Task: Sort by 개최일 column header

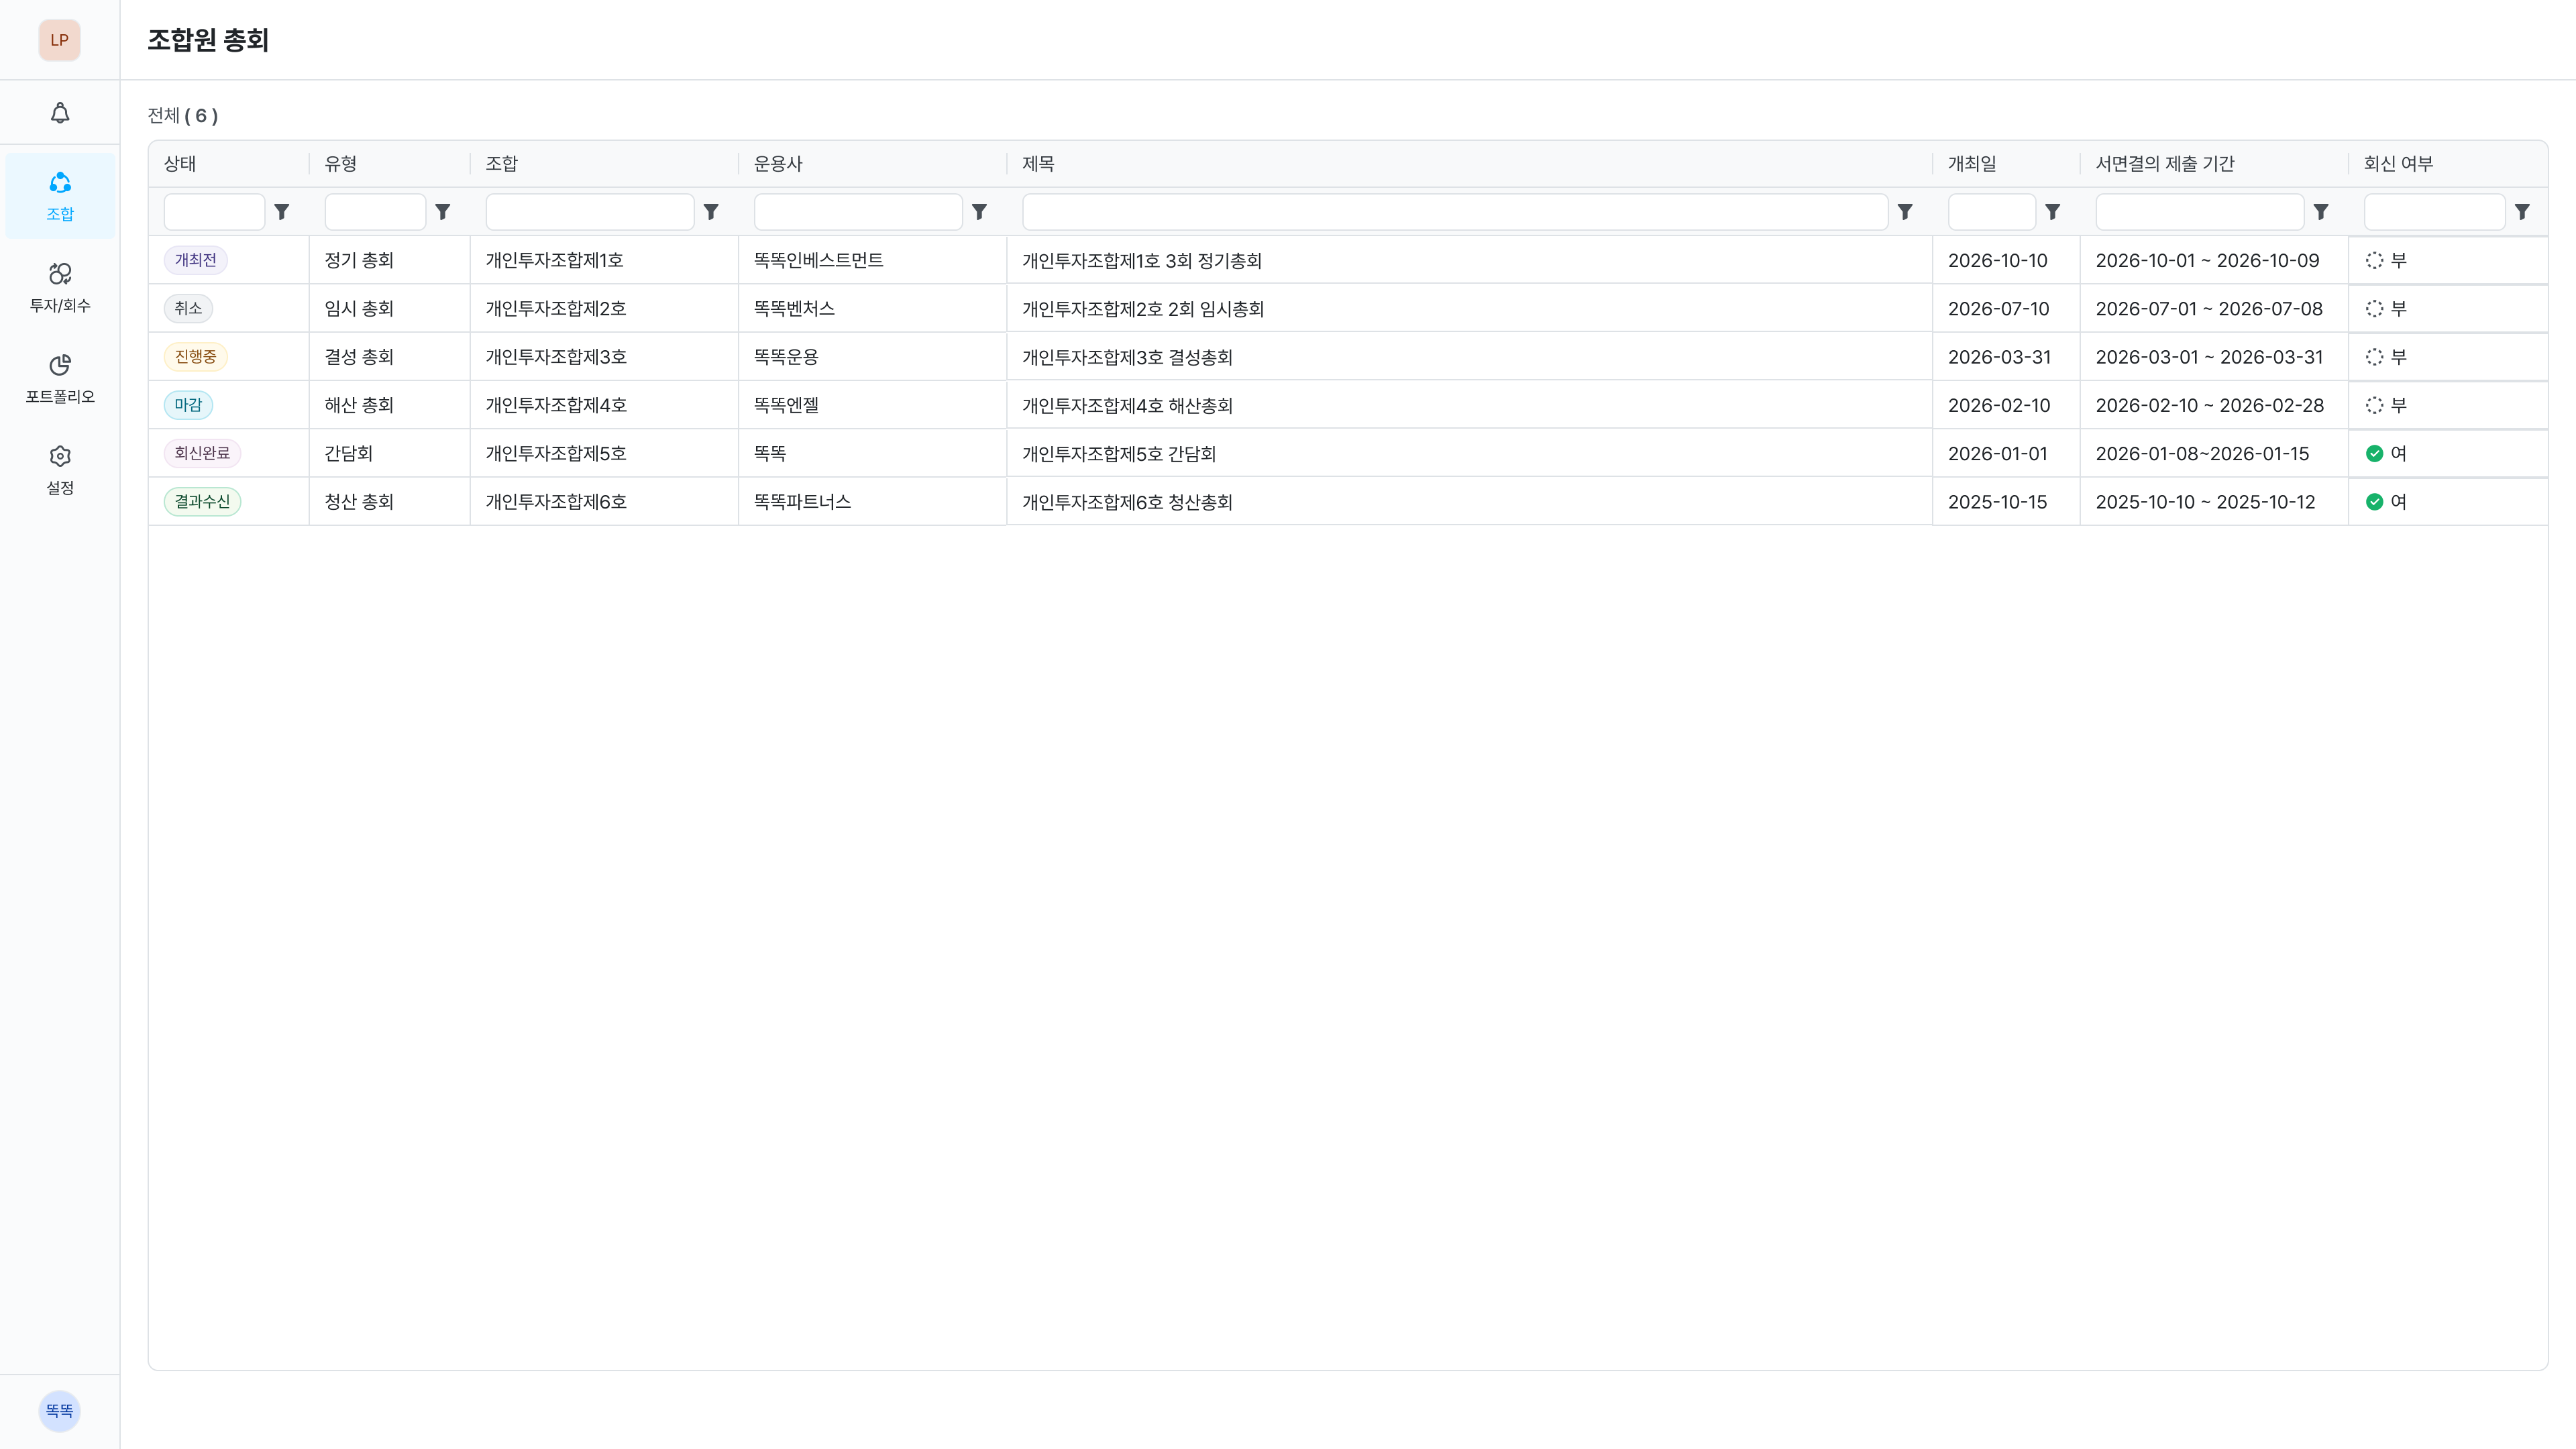Action: tap(1971, 164)
